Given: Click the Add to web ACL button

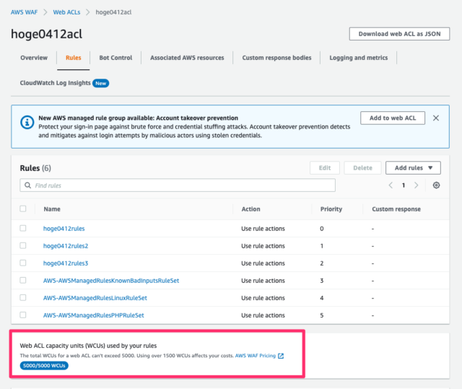Looking at the screenshot, I should [x=393, y=118].
